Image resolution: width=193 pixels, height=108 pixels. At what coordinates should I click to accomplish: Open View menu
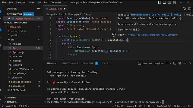click(x=32, y=2)
